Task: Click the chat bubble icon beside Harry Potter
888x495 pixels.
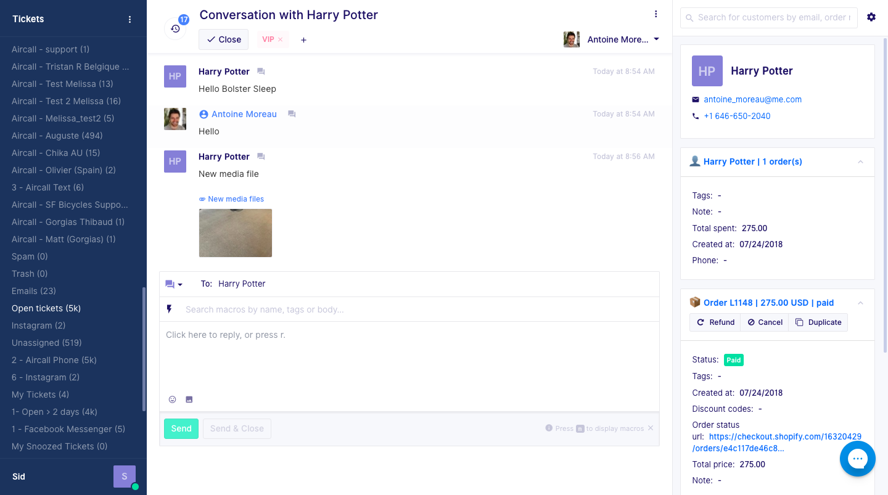Action: [x=260, y=71]
